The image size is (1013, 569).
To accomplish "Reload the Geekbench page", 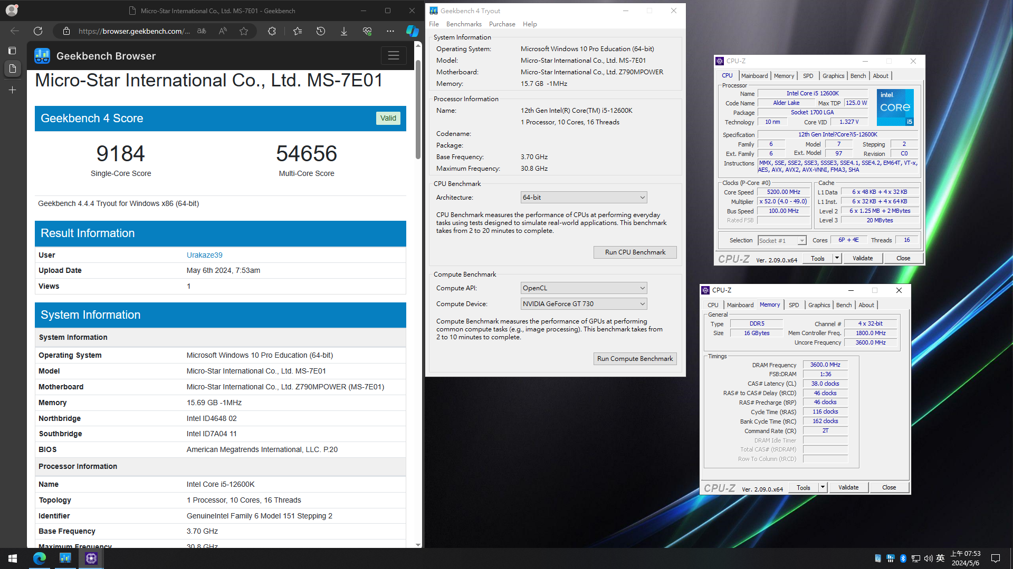I will click(x=38, y=31).
